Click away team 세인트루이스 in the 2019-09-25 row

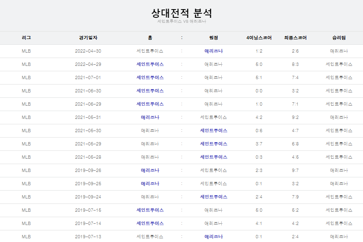coord(213,184)
